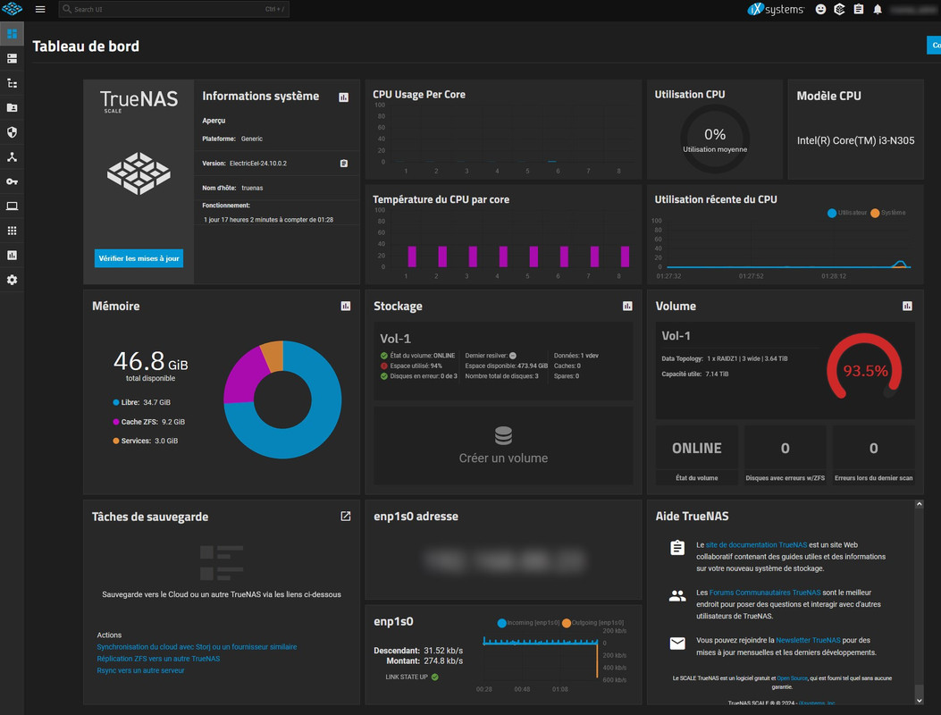Open the System Settings gear icon
The image size is (941, 715).
12,280
